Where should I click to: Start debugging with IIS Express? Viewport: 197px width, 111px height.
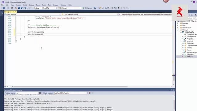click(87, 8)
